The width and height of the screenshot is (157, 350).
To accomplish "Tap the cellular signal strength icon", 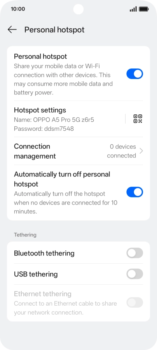I will 133,9.
